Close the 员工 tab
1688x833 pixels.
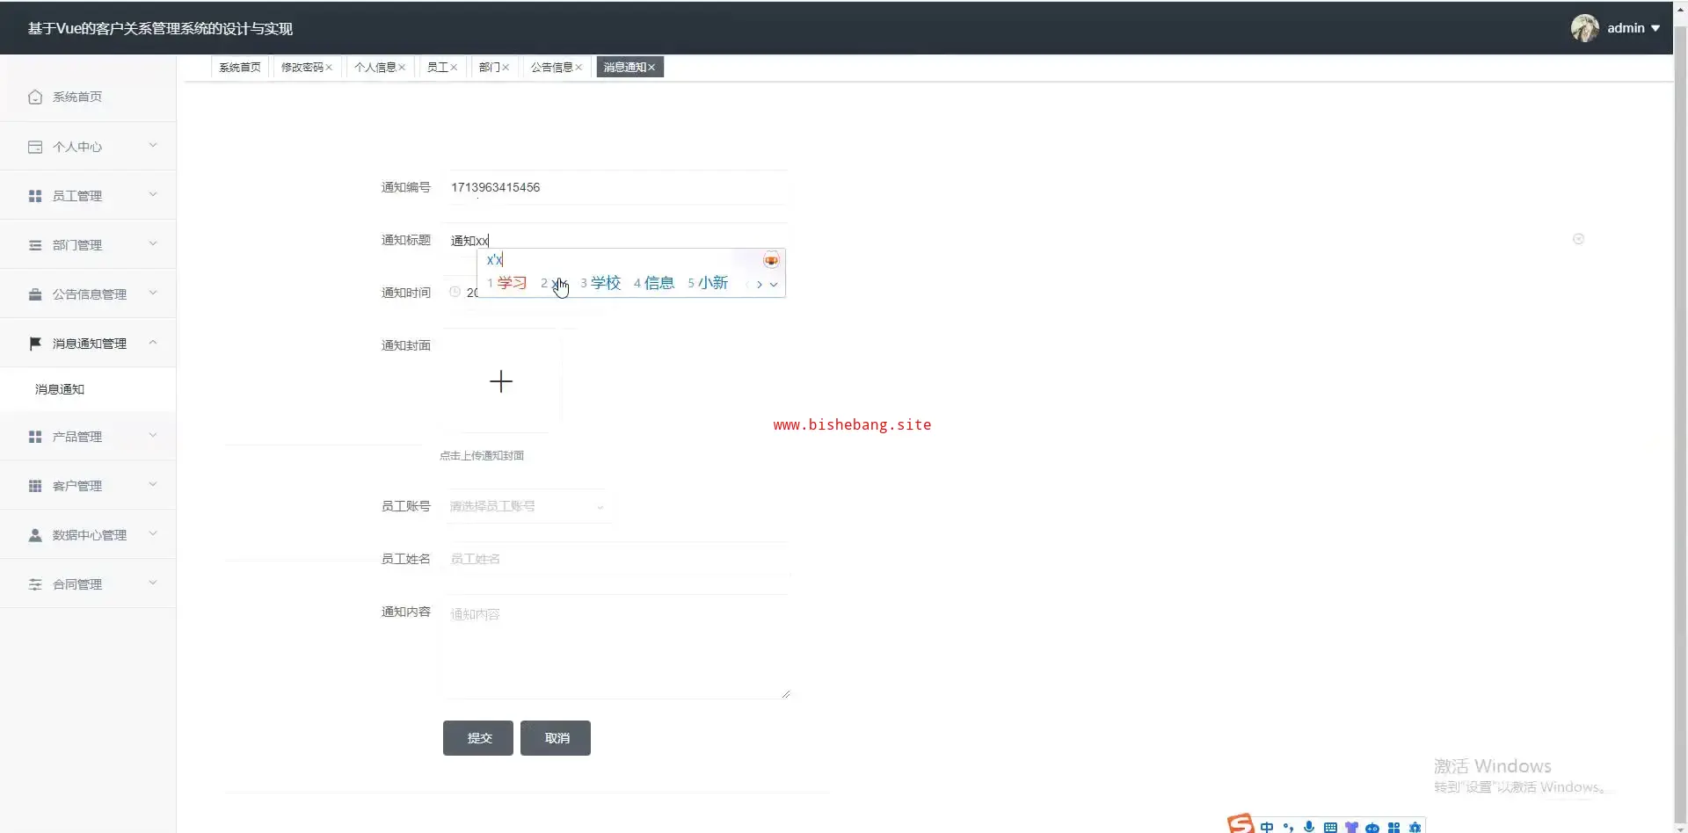(454, 68)
